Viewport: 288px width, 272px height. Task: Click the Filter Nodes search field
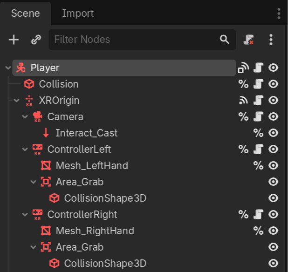(135, 40)
